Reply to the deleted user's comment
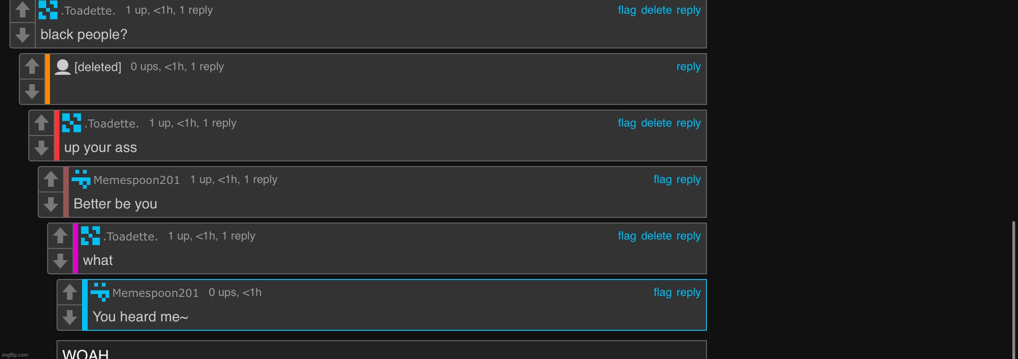Image resolution: width=1018 pixels, height=359 pixels. (689, 66)
